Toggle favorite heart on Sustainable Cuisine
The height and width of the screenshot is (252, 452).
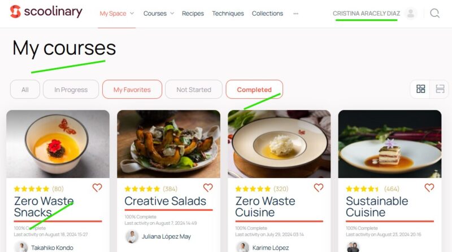[x=429, y=188]
